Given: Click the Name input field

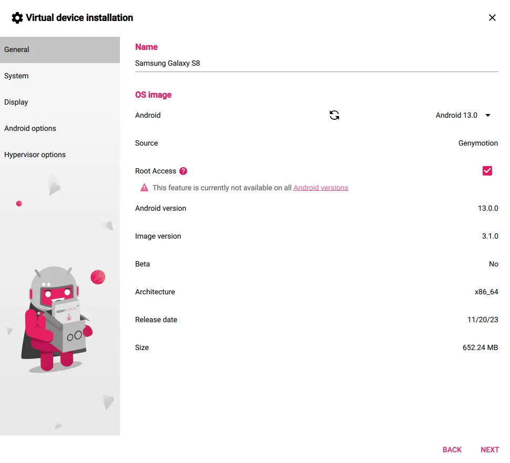Looking at the screenshot, I should pos(317,64).
